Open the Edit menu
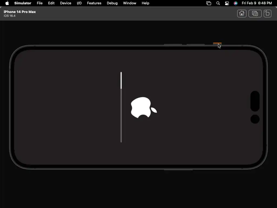Screen dimensions: 277x208 coord(51,3)
